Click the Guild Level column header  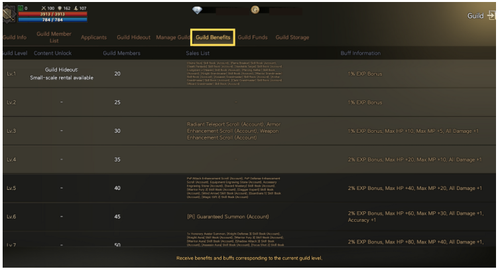pyautogui.click(x=15, y=53)
